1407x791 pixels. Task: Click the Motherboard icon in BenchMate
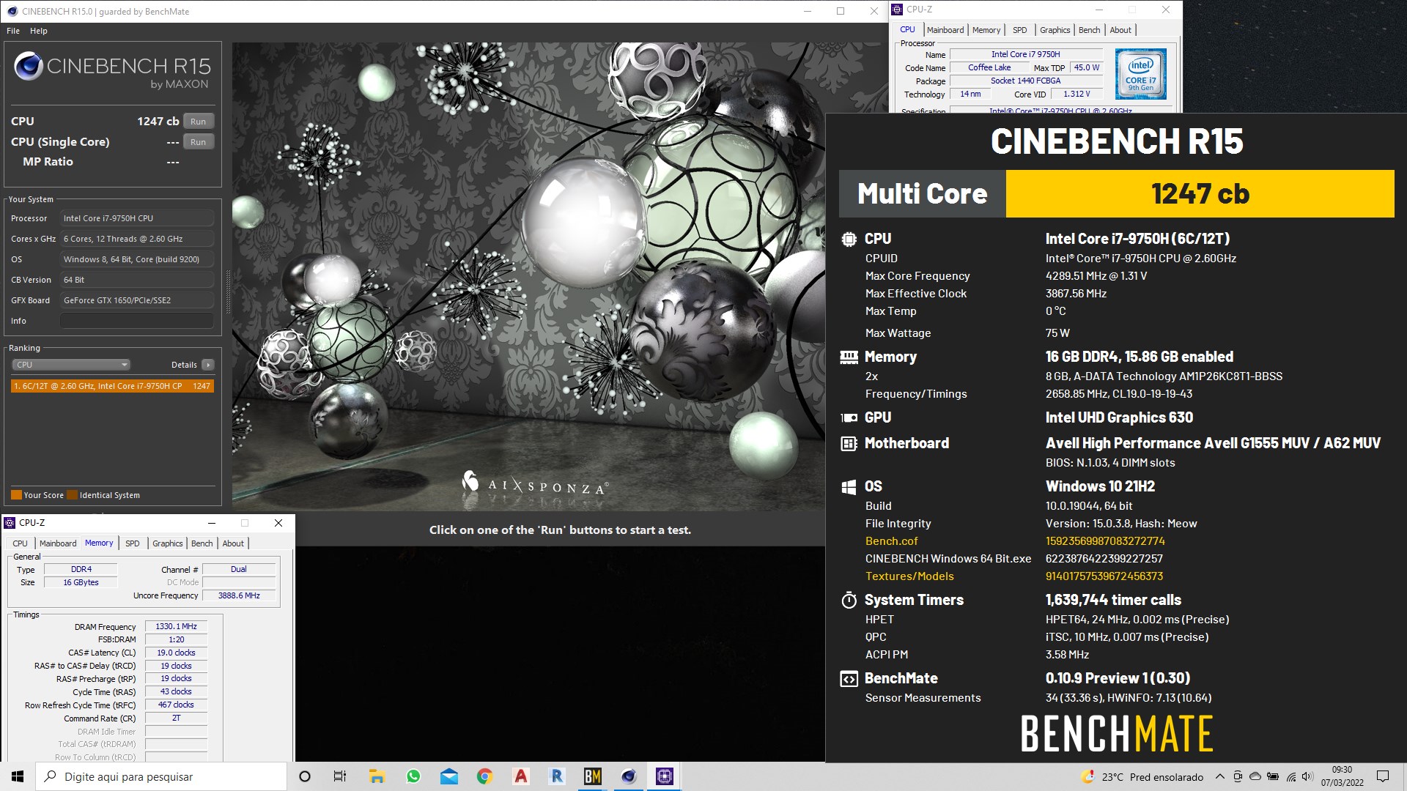click(x=849, y=443)
